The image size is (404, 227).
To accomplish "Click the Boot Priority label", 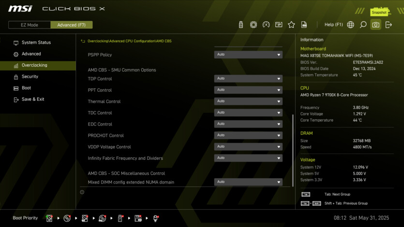I will click(x=25, y=218).
